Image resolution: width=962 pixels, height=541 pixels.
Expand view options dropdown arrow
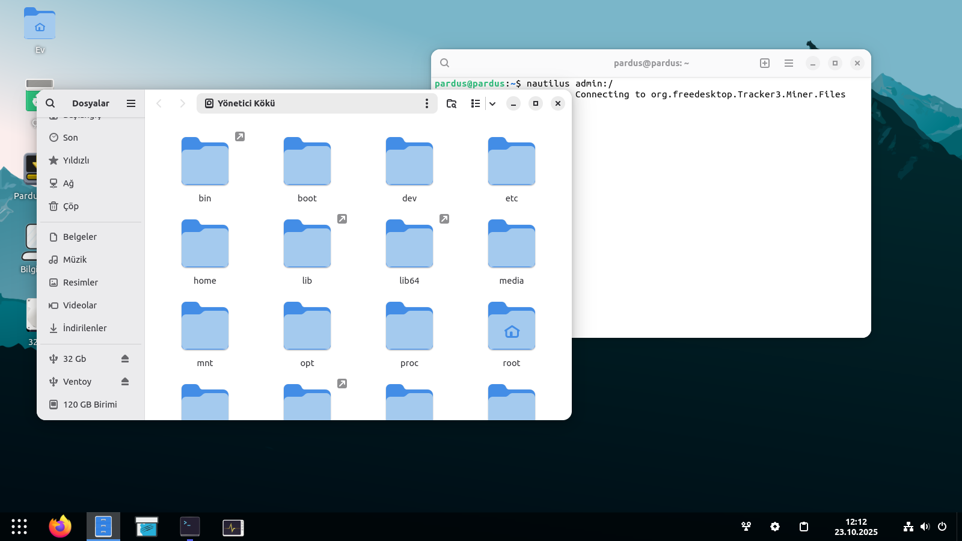[x=492, y=103]
